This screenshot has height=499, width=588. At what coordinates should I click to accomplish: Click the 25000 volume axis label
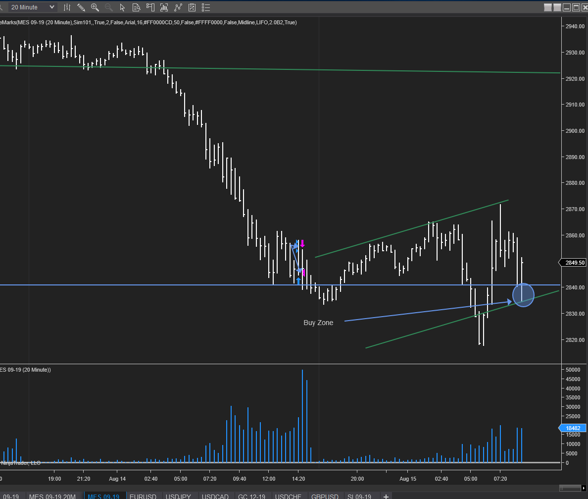(573, 416)
